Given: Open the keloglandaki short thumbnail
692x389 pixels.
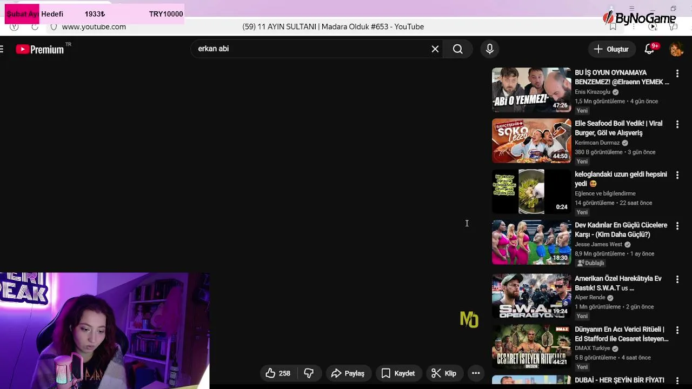Looking at the screenshot, I should pyautogui.click(x=531, y=191).
